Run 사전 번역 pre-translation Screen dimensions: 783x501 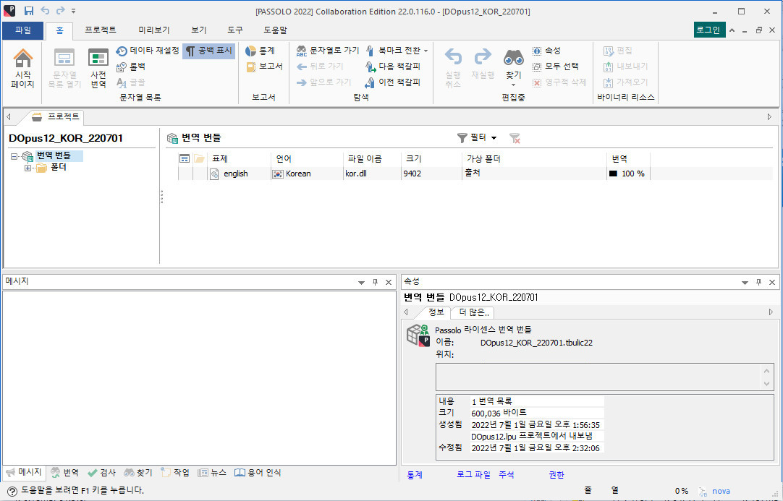[98, 69]
